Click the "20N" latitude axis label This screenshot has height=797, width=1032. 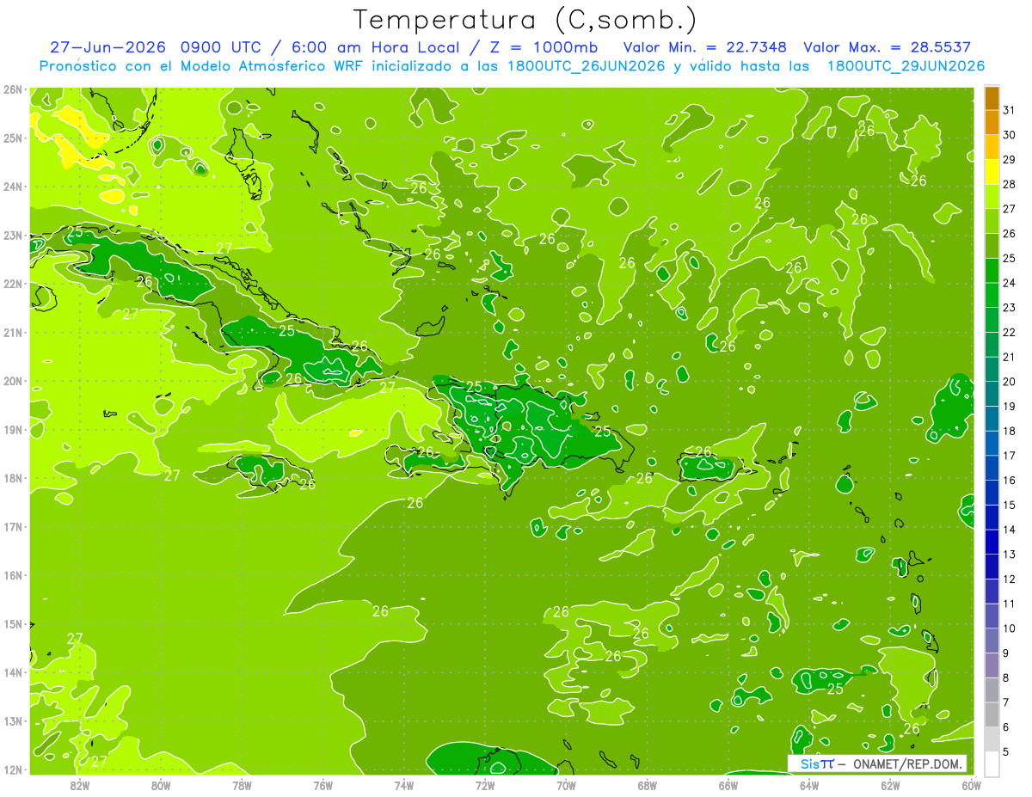(x=12, y=381)
